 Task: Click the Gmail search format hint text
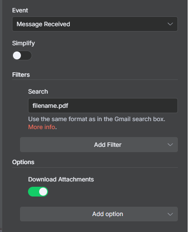tap(97, 119)
